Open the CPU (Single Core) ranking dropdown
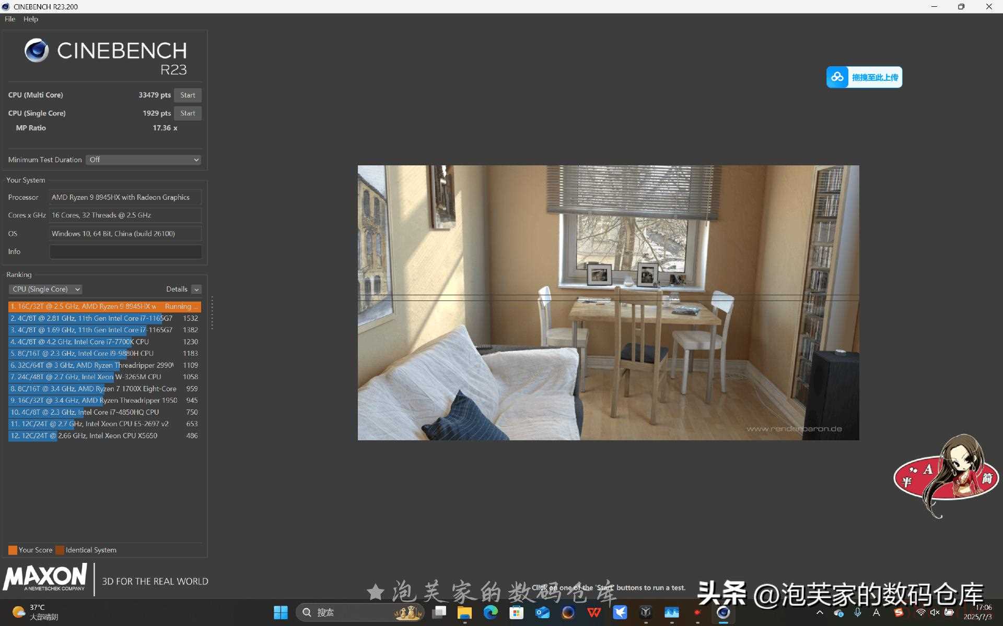Image resolution: width=1003 pixels, height=626 pixels. point(45,289)
